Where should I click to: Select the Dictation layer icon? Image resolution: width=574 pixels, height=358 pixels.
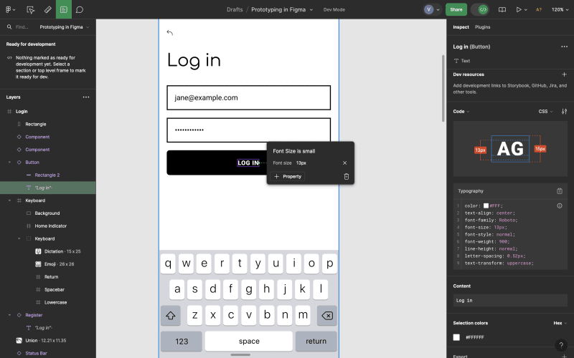[x=38, y=251]
